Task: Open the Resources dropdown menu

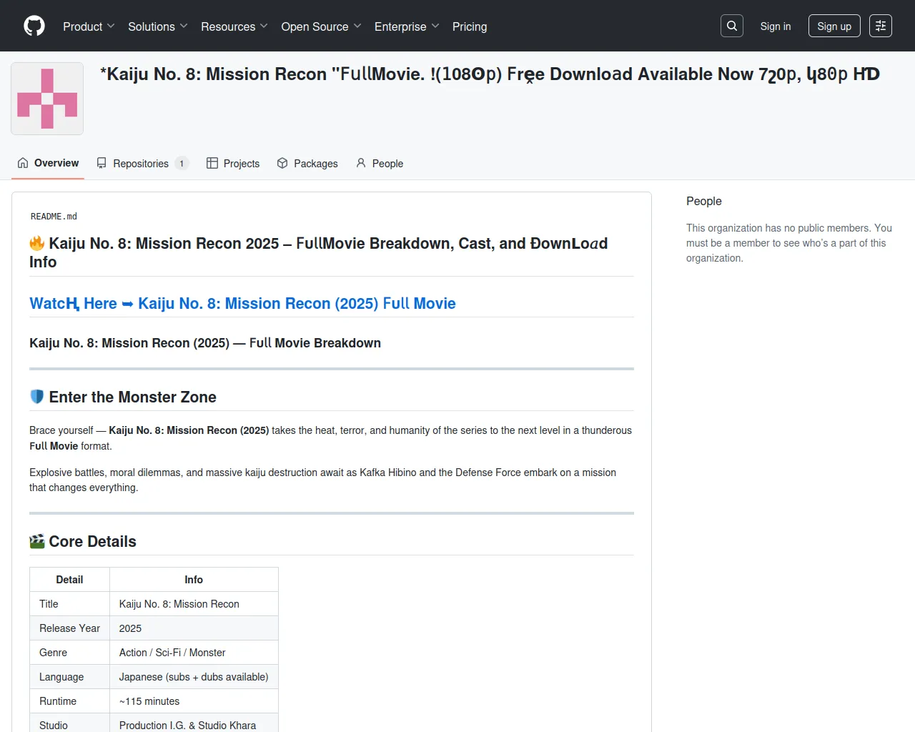Action: [x=234, y=26]
